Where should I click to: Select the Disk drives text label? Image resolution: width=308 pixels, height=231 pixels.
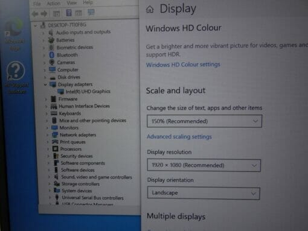click(x=69, y=77)
